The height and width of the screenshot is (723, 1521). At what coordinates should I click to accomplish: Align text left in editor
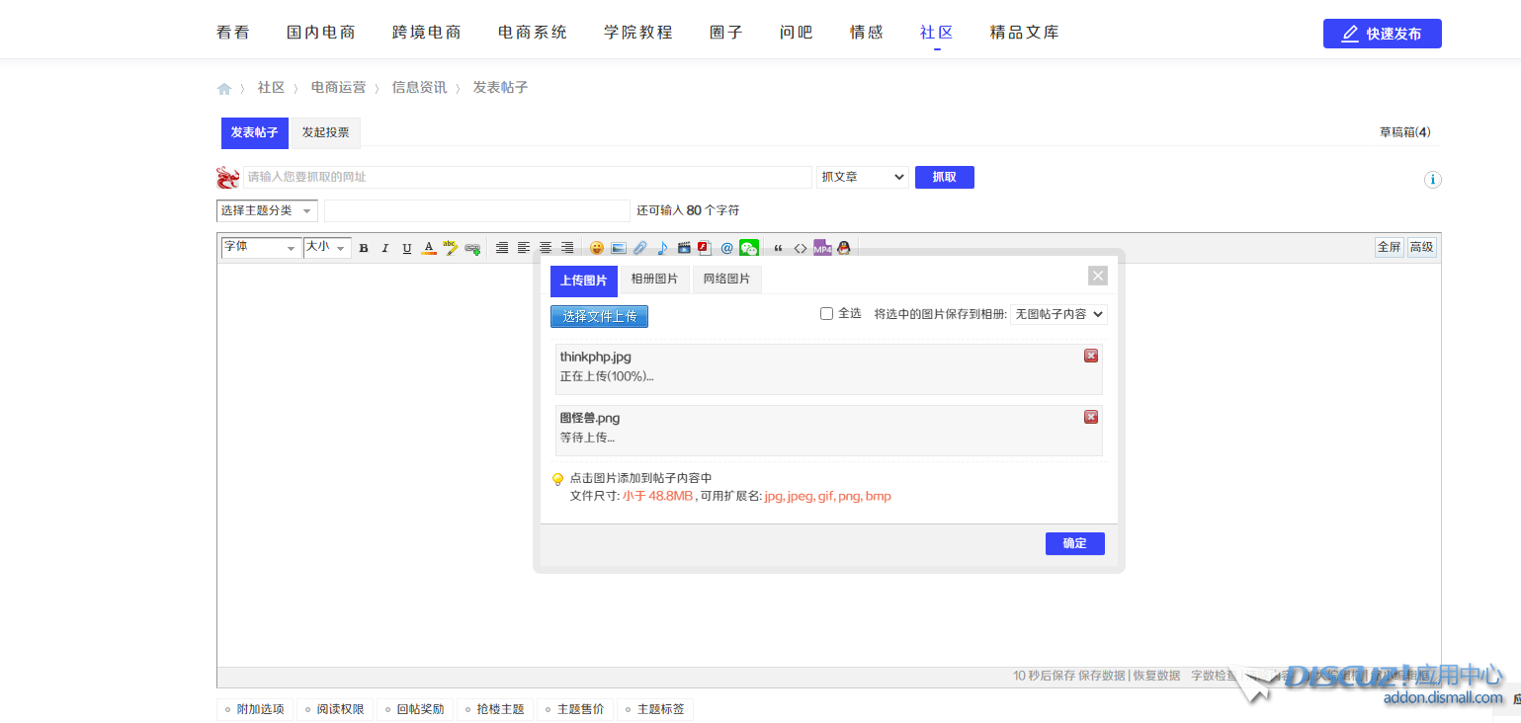[524, 248]
